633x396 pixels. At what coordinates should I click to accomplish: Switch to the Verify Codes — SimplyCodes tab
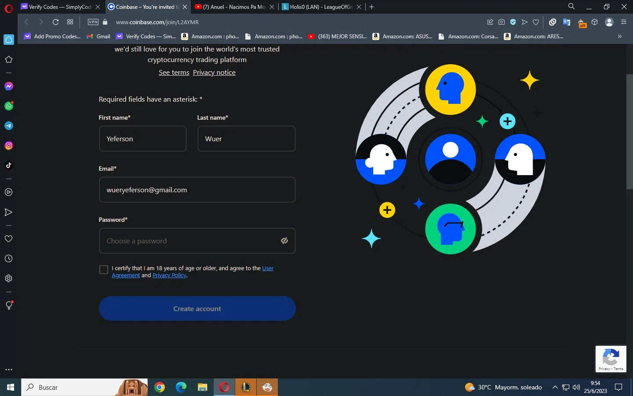click(61, 7)
